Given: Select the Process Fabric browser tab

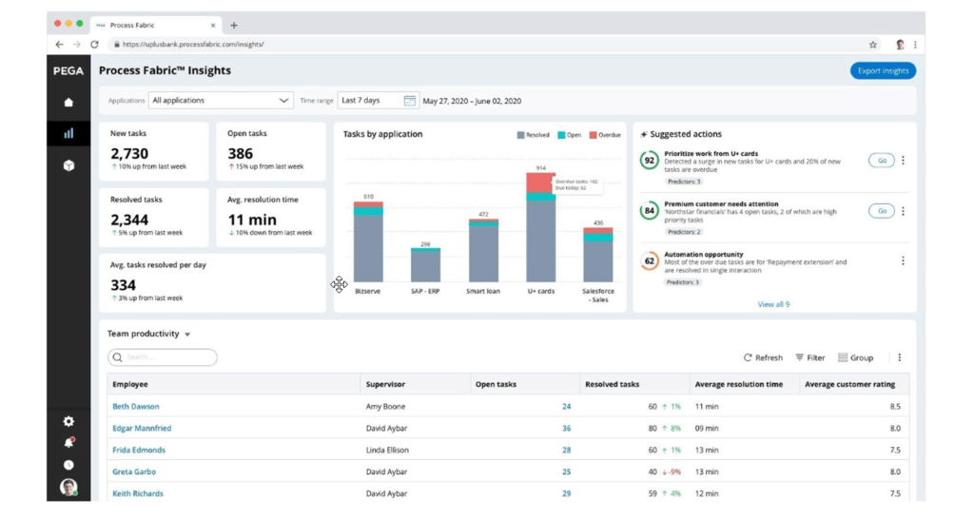Looking at the screenshot, I should (155, 26).
